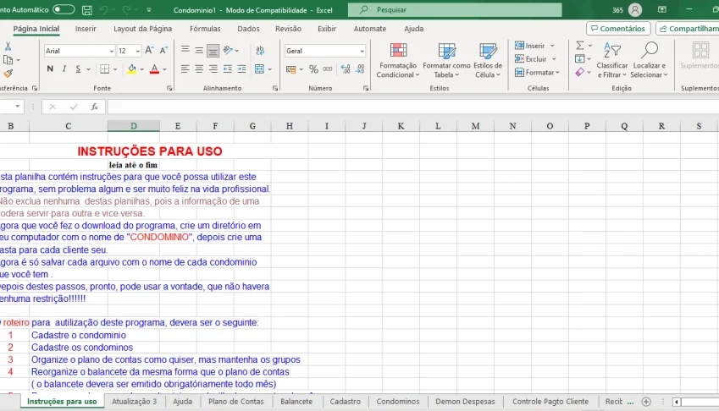Click the Increase Indent icon
Viewport: 719px width, 411px height.
click(241, 69)
